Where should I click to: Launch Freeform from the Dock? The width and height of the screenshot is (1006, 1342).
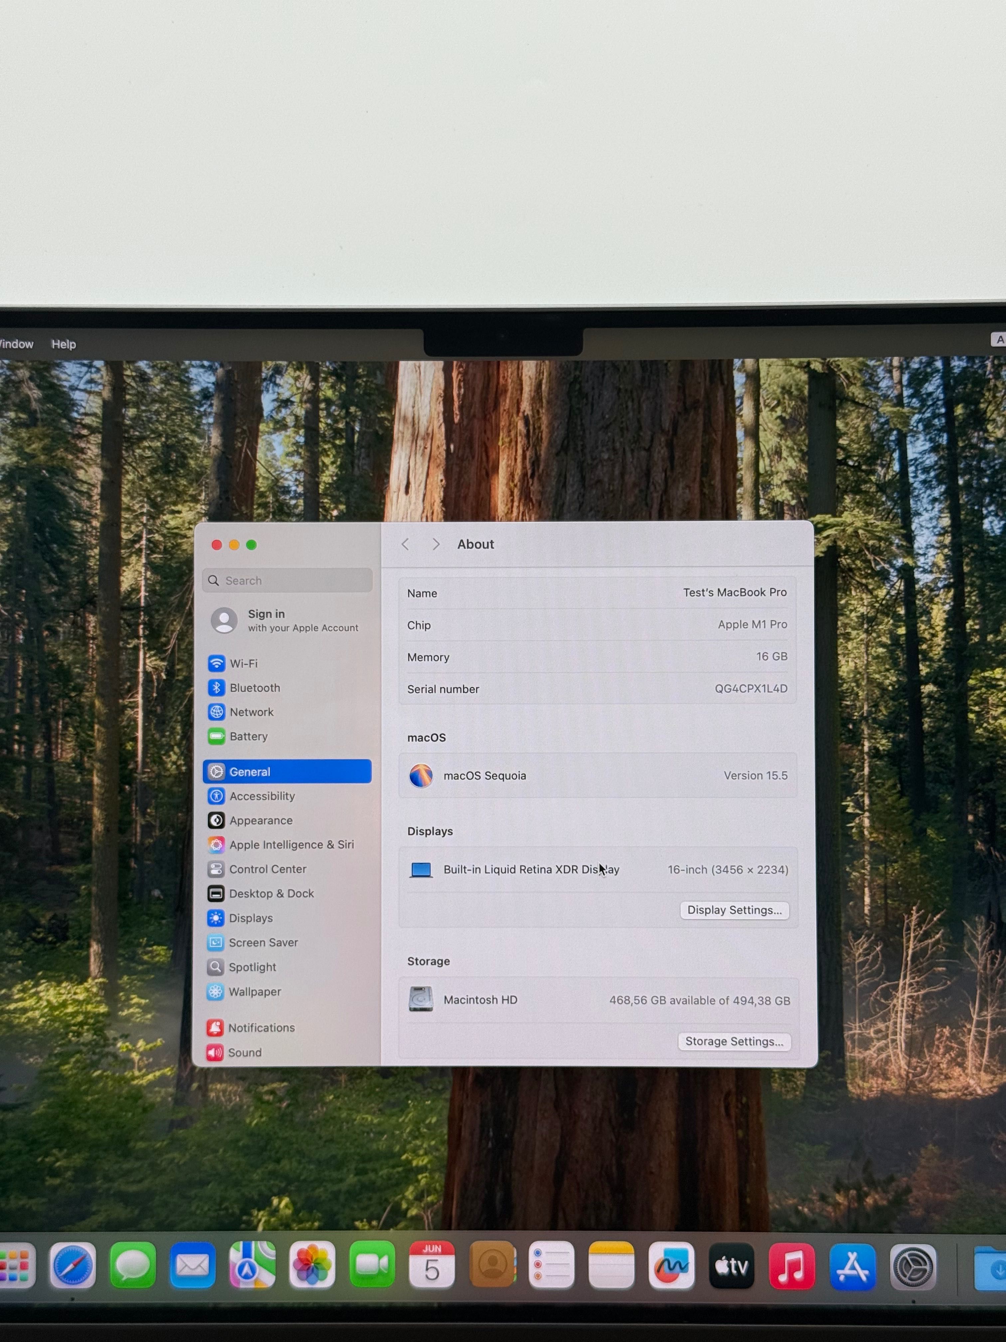(x=671, y=1266)
